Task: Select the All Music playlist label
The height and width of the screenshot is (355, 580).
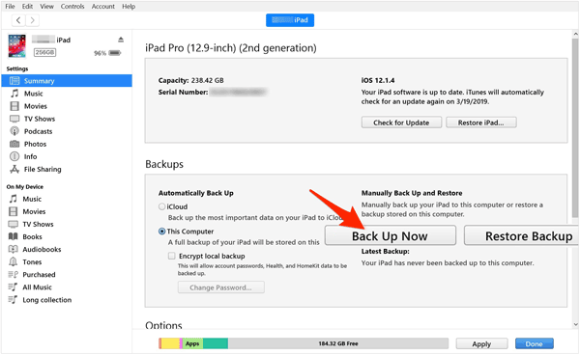Action: coord(37,287)
